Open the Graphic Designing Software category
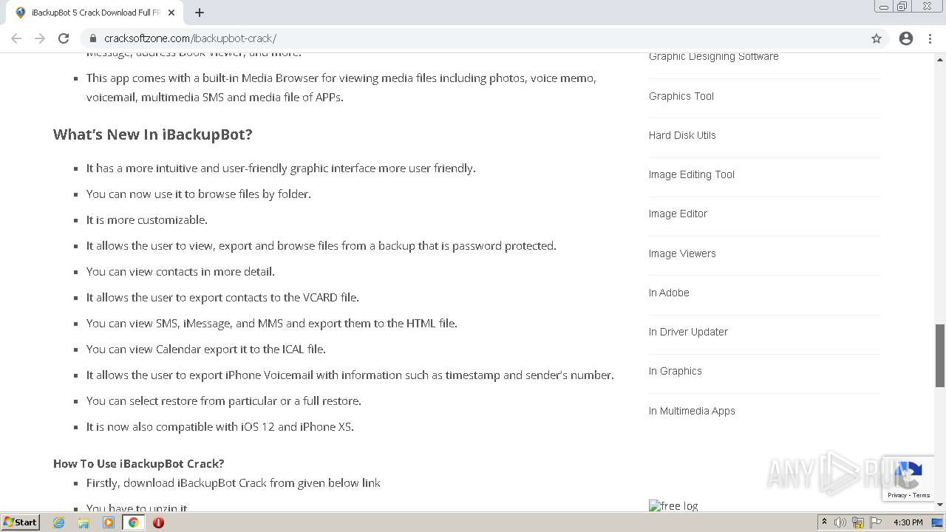 click(713, 56)
